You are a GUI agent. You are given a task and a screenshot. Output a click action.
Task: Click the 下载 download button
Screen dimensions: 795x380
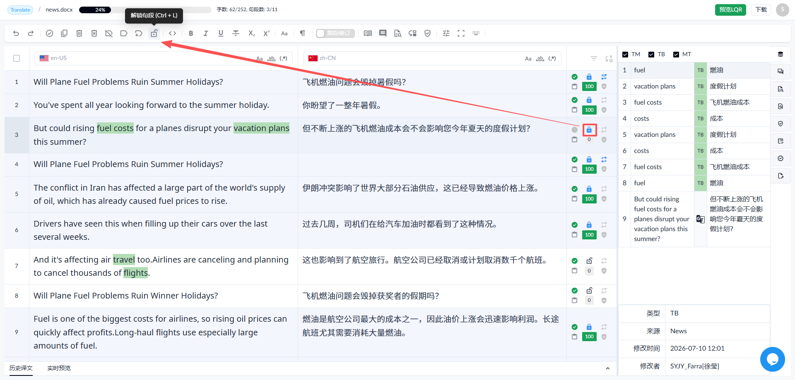(x=761, y=10)
